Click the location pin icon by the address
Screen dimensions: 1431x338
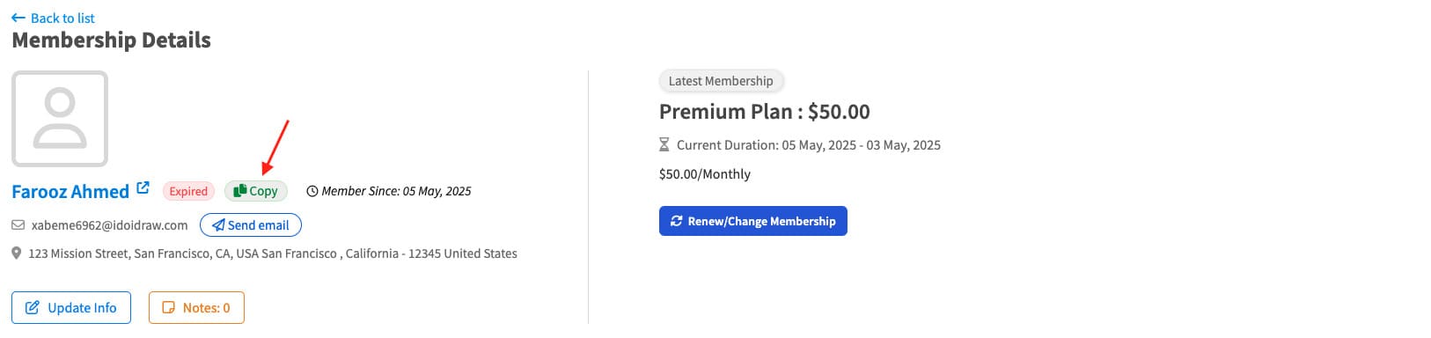click(x=17, y=253)
